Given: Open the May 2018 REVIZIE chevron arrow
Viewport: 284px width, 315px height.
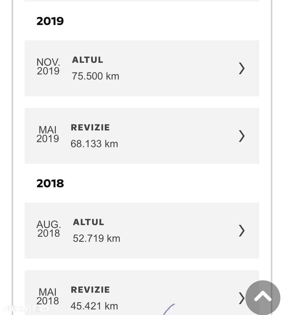Looking at the screenshot, I should [241, 298].
